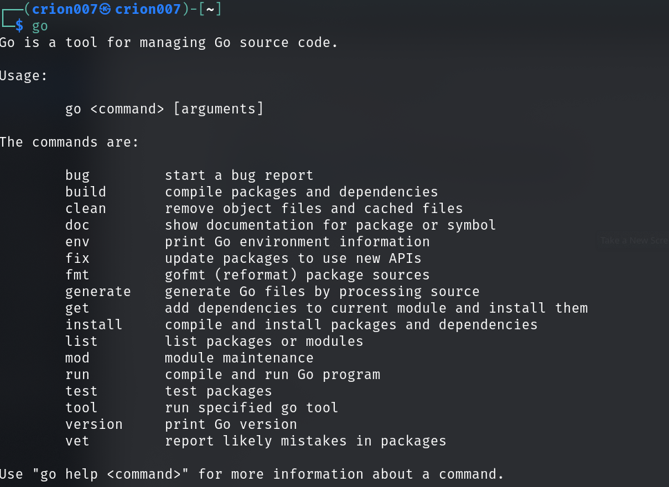Click the Kali symbol in the prompt

pos(105,9)
